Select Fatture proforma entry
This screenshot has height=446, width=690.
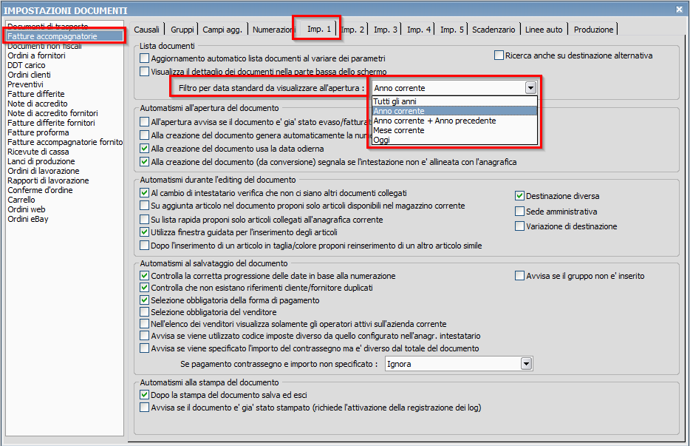pyautogui.click(x=65, y=132)
